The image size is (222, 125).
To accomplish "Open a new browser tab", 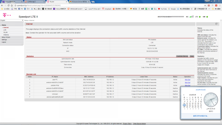I will pyautogui.click(x=93, y=2).
